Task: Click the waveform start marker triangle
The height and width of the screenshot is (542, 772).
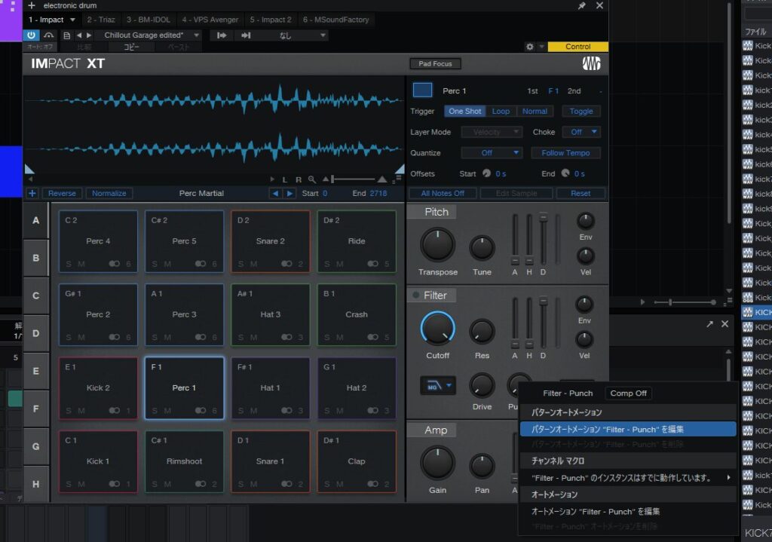Action: (29, 170)
